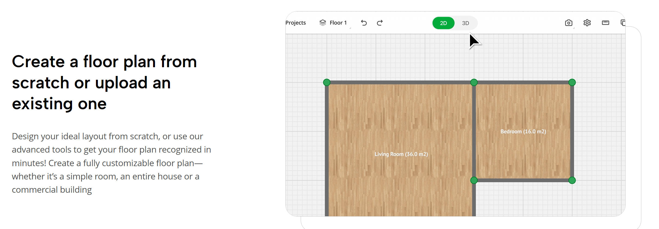Open the camera snapshot tool

tap(568, 23)
